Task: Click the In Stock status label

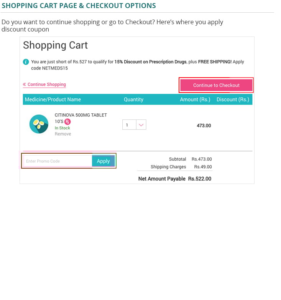Action: point(62,128)
